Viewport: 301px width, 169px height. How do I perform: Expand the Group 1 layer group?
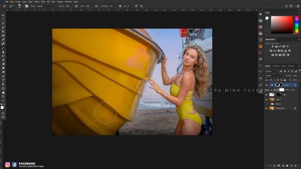[x=269, y=104]
